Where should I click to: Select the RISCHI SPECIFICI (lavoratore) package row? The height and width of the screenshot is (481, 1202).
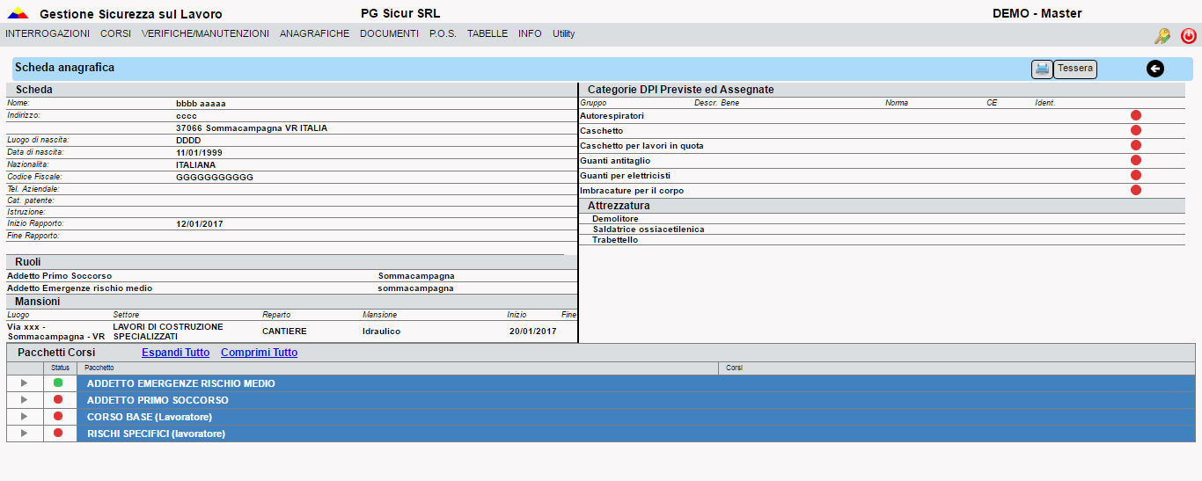(636, 433)
